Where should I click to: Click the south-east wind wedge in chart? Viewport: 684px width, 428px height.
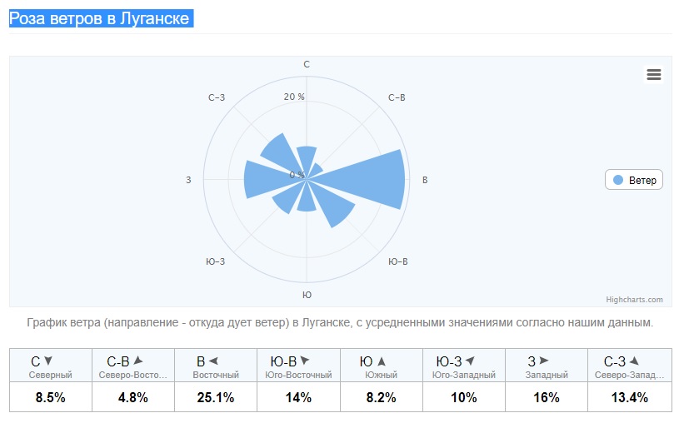[x=335, y=207]
